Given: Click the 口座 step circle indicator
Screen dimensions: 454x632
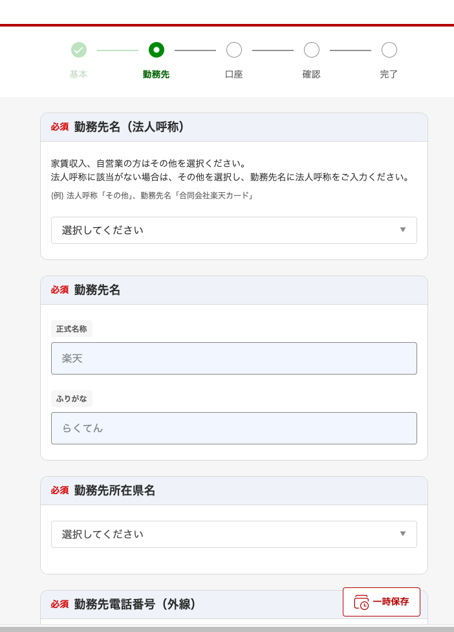Looking at the screenshot, I should click(234, 50).
